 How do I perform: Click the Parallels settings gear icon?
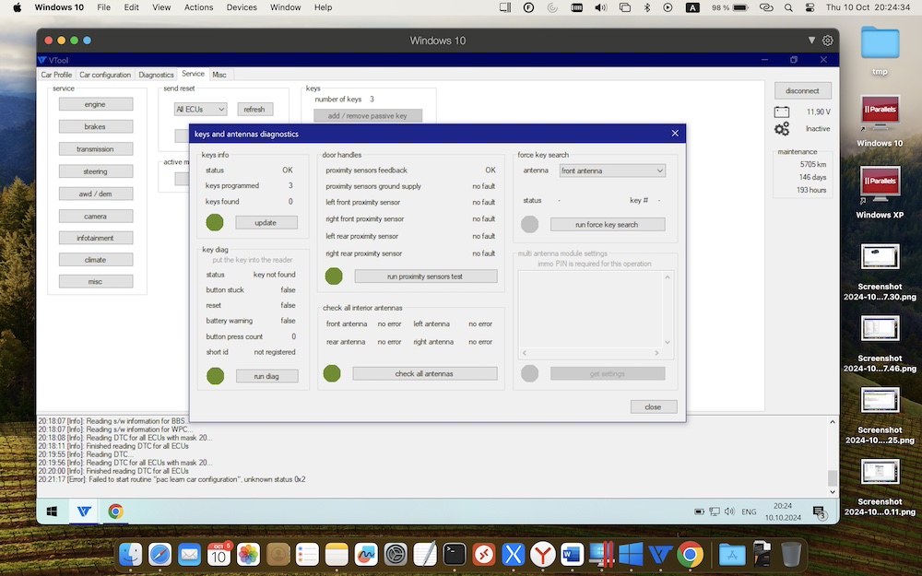coord(828,41)
